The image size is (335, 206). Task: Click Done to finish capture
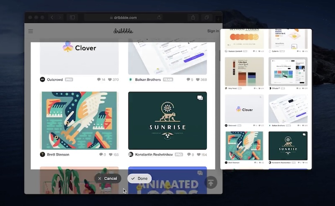click(139, 178)
